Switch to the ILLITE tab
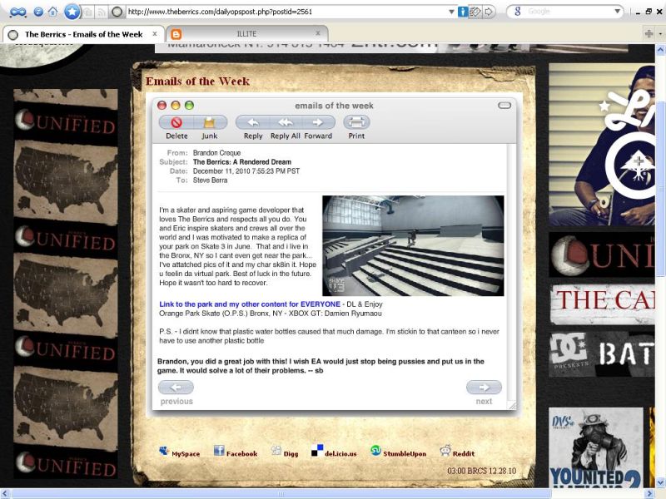 coord(246,33)
